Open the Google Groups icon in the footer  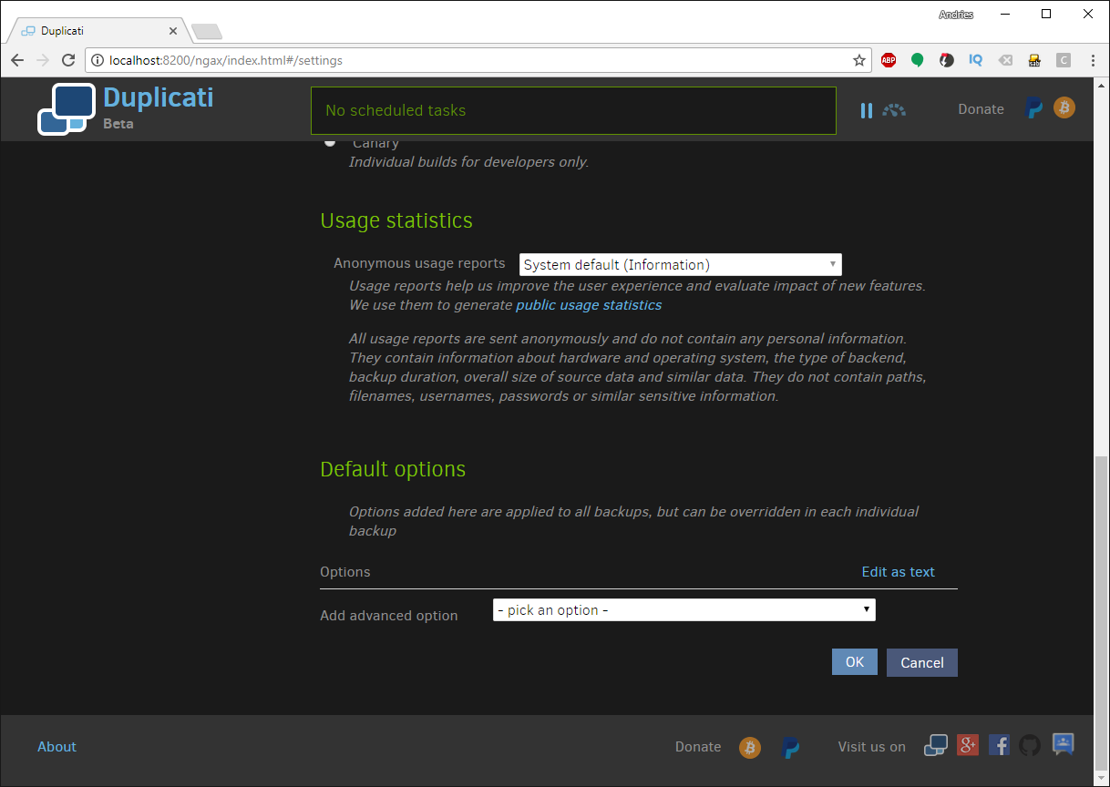tap(1064, 745)
